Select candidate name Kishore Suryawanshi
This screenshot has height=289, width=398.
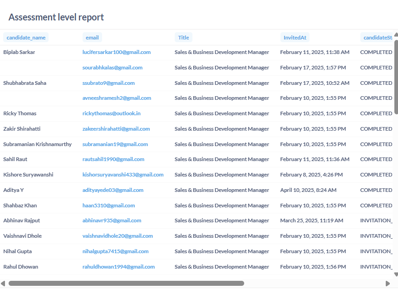pyautogui.click(x=29, y=175)
